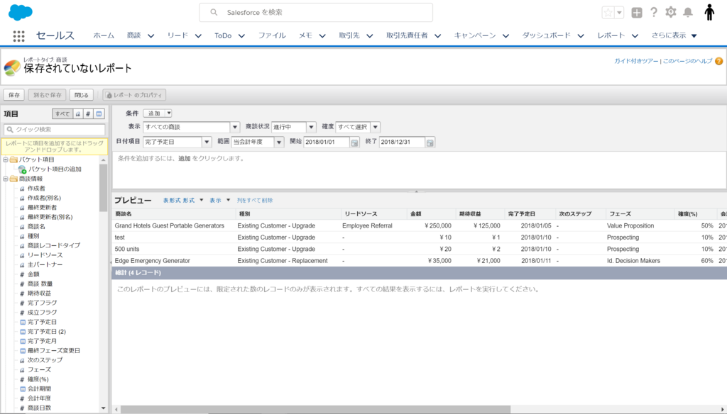Select the 最終フェーズ変更日 field
This screenshot has height=414, width=727.
point(53,351)
